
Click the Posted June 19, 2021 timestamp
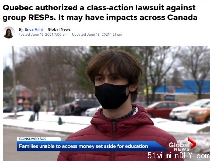[43, 34]
